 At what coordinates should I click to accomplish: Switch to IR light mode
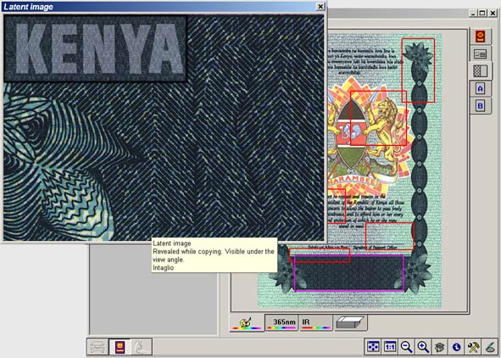315,322
